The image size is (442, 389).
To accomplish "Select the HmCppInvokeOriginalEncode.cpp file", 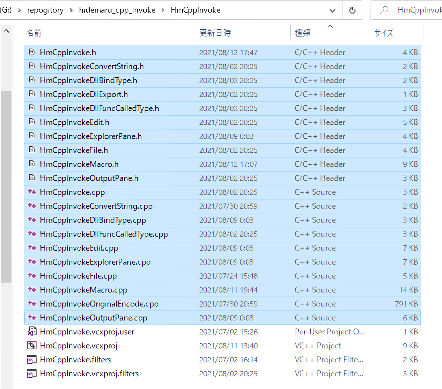I will [99, 304].
